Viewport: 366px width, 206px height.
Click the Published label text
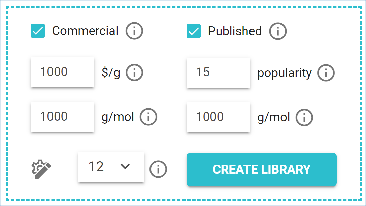click(235, 31)
